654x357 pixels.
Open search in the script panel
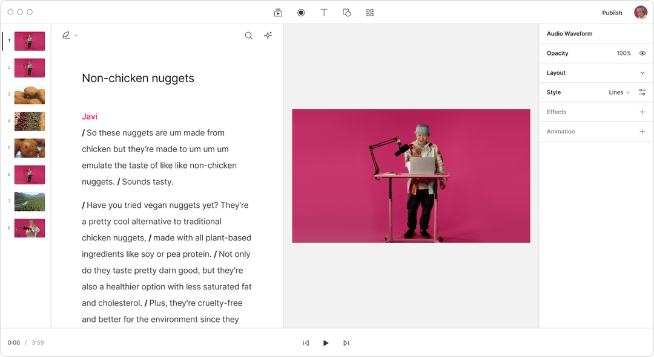pyautogui.click(x=248, y=35)
